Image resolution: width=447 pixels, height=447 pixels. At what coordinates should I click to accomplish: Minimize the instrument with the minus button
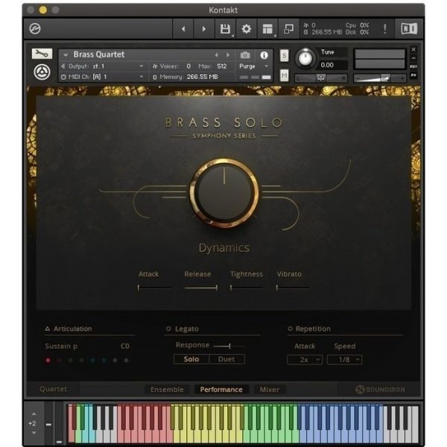click(x=413, y=58)
